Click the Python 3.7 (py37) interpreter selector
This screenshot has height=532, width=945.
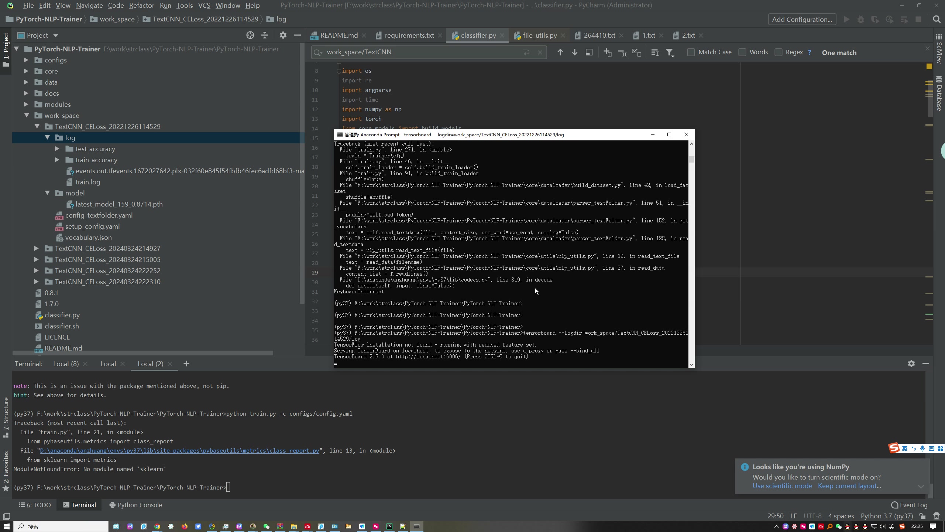pyautogui.click(x=887, y=516)
